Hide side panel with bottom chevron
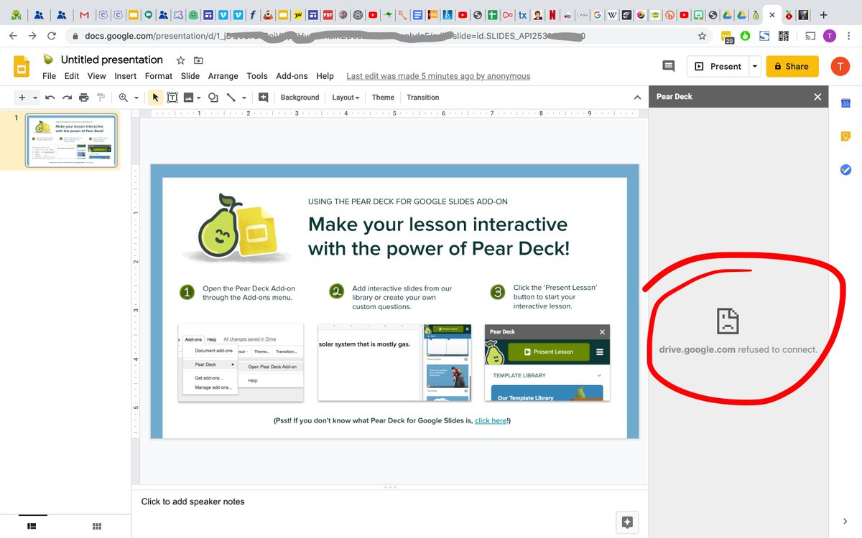The height and width of the screenshot is (538, 862). (x=845, y=522)
